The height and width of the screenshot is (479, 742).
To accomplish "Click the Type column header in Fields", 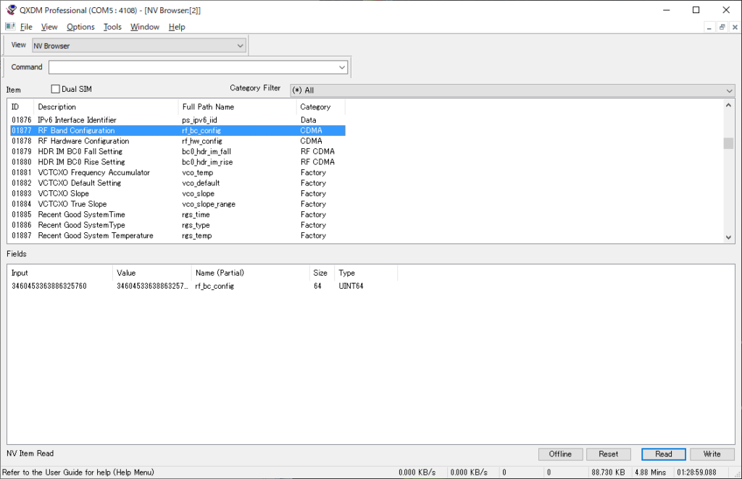I will coord(366,273).
